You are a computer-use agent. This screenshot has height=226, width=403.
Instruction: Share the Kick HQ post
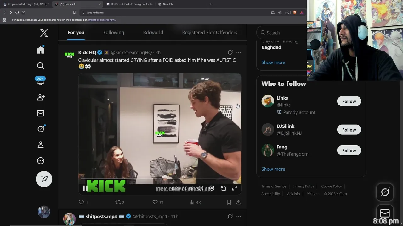(239, 202)
